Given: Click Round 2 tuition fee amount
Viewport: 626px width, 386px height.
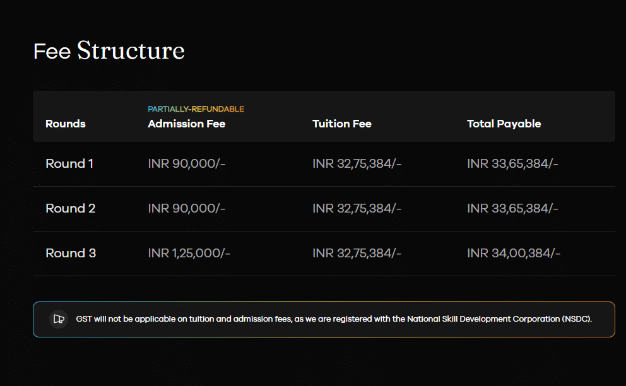Looking at the screenshot, I should click(x=357, y=209).
